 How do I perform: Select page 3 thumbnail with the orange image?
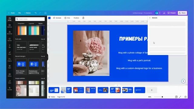79,90
